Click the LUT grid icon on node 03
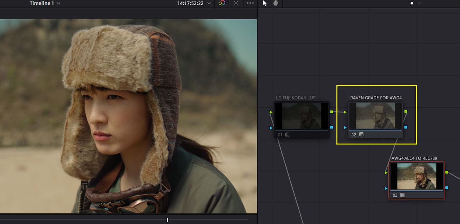 (402, 195)
